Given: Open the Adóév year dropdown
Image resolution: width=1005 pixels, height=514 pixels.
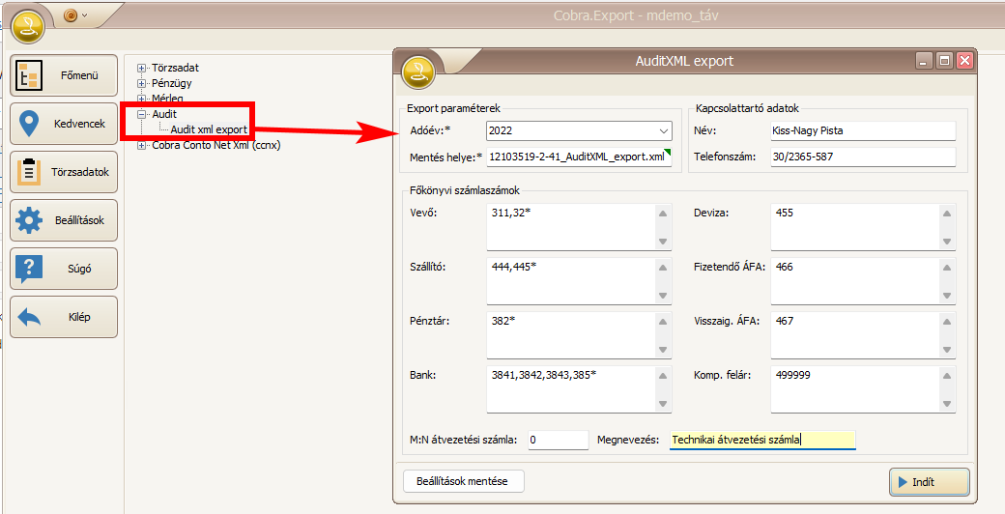Looking at the screenshot, I should pos(663,130).
